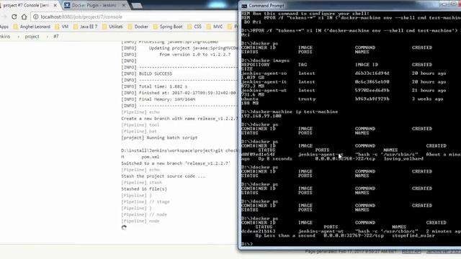Open the Apps bookmarks shortcut
This screenshot has width=461, height=259.
click(4, 27)
